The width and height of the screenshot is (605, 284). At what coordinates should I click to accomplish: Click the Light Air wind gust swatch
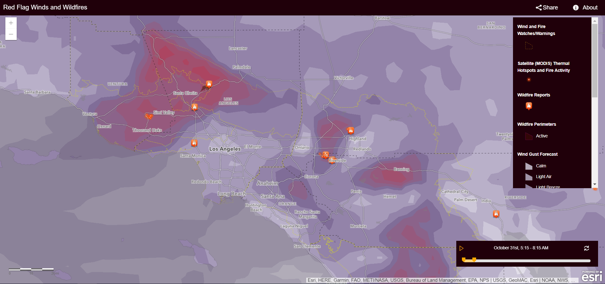529,177
